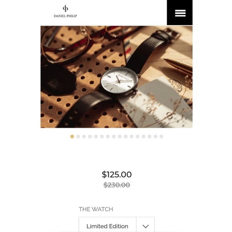
Task: Jump to the fifth carousel dot
Action: point(96,136)
